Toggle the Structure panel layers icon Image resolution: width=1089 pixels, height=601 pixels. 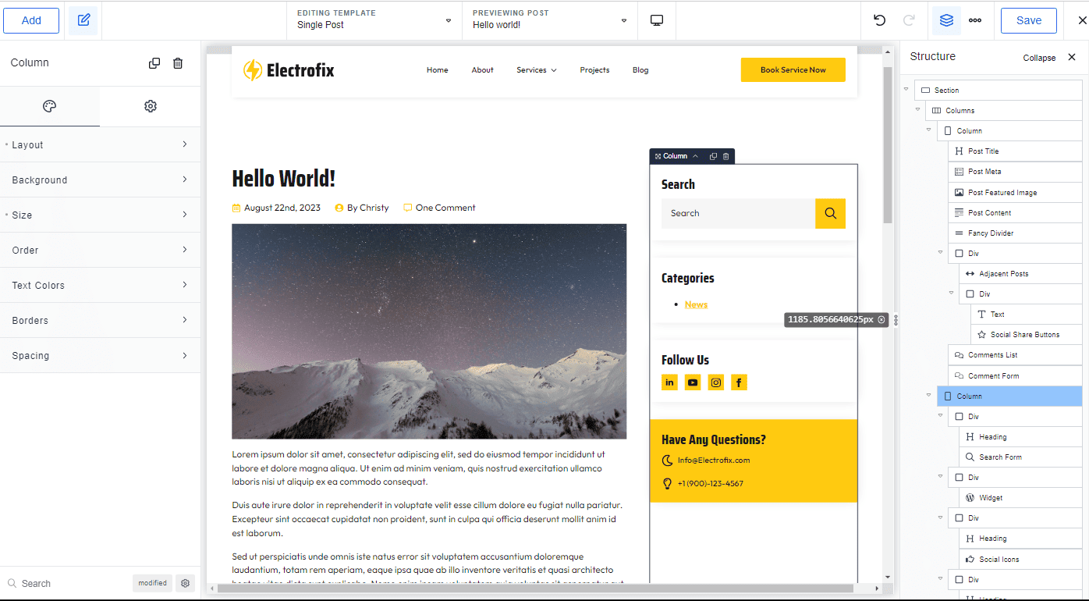click(946, 20)
